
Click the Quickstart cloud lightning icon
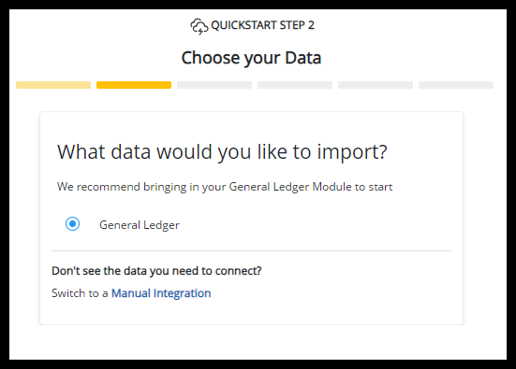199,26
